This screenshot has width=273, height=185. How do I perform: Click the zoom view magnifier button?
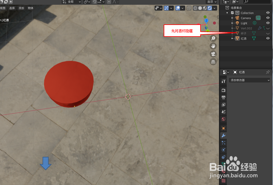coord(213,38)
